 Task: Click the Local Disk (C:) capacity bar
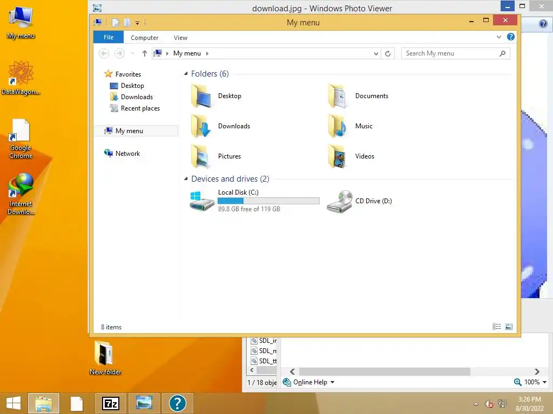(268, 201)
